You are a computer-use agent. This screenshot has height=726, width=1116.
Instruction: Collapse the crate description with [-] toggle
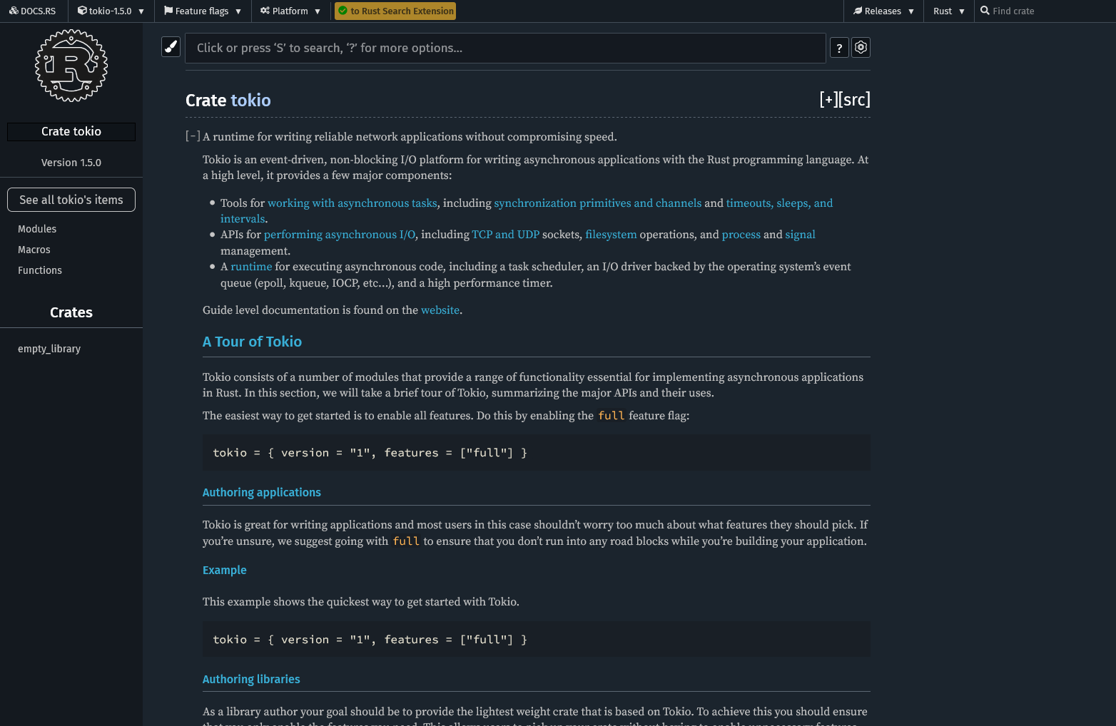(193, 136)
